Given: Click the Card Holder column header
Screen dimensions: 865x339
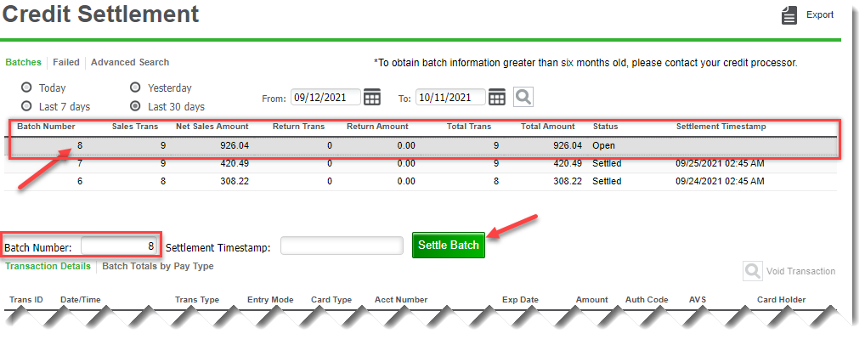Looking at the screenshot, I should click(781, 300).
